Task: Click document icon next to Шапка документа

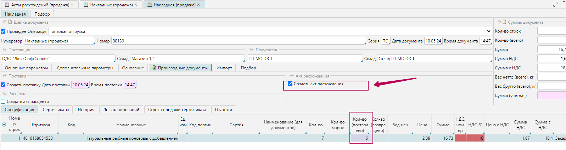Action: point(10,22)
